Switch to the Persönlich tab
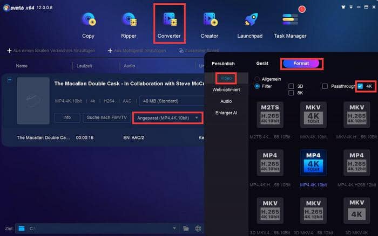378x236 pixels. click(223, 64)
